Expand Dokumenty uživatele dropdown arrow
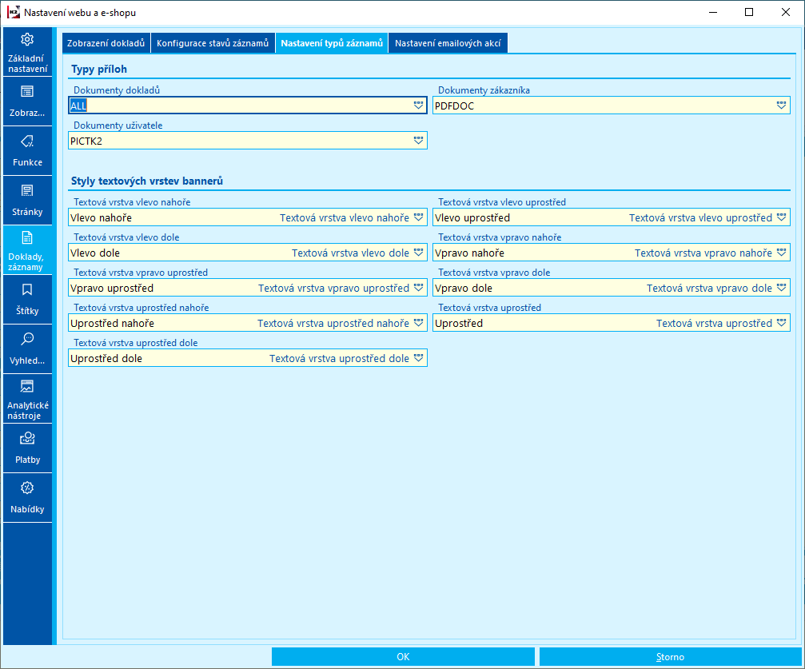The height and width of the screenshot is (669, 805). tap(418, 140)
